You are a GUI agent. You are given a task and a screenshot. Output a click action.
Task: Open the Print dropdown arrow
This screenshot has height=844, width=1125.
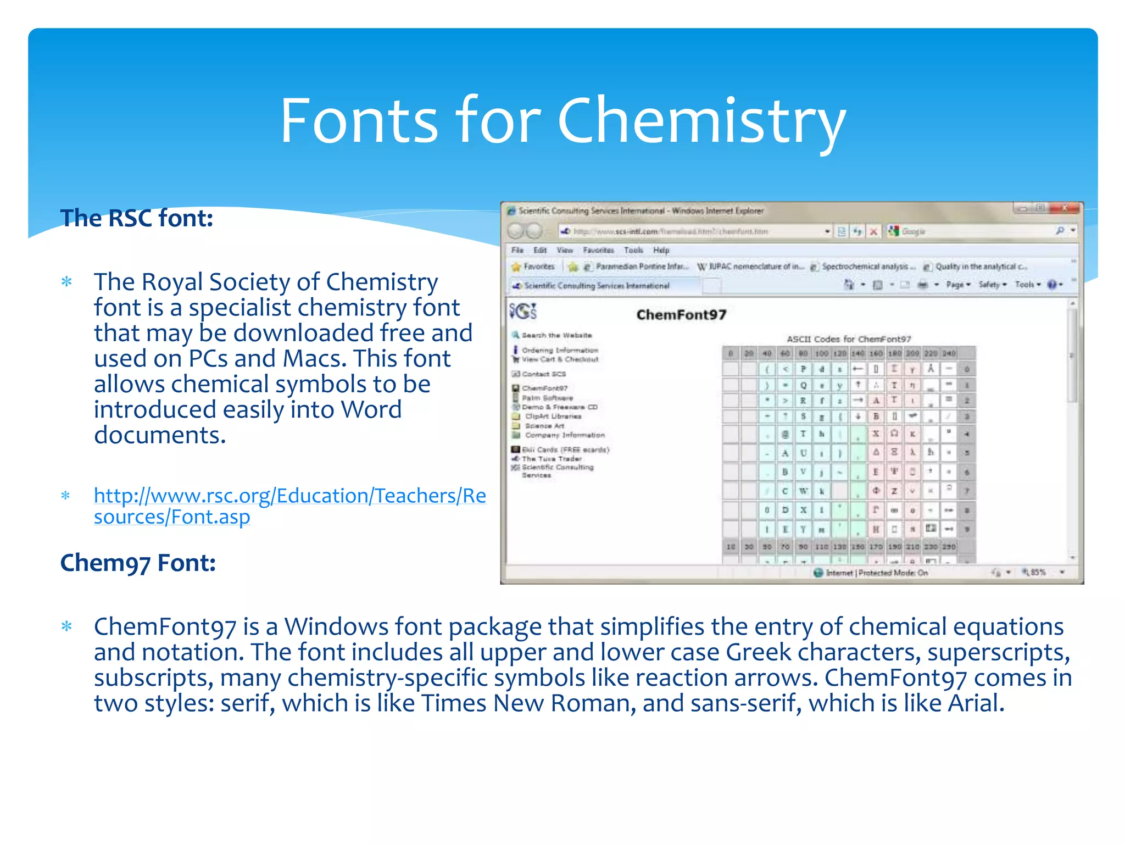[x=937, y=285]
